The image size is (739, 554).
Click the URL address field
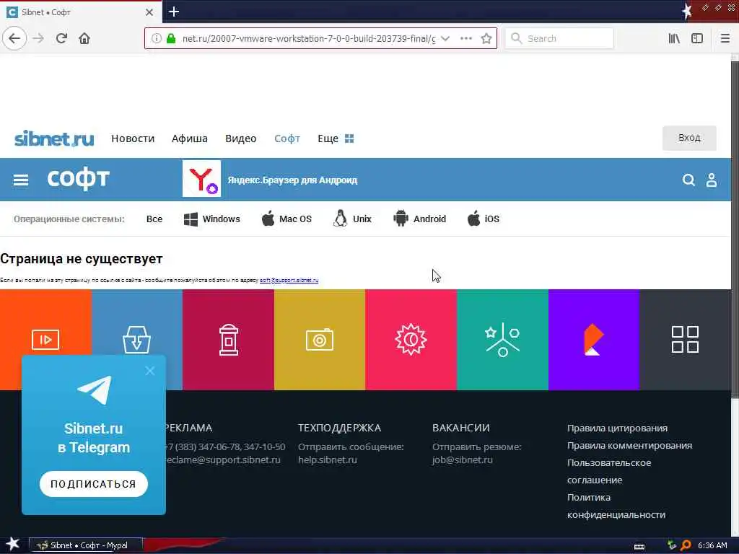[309, 38]
